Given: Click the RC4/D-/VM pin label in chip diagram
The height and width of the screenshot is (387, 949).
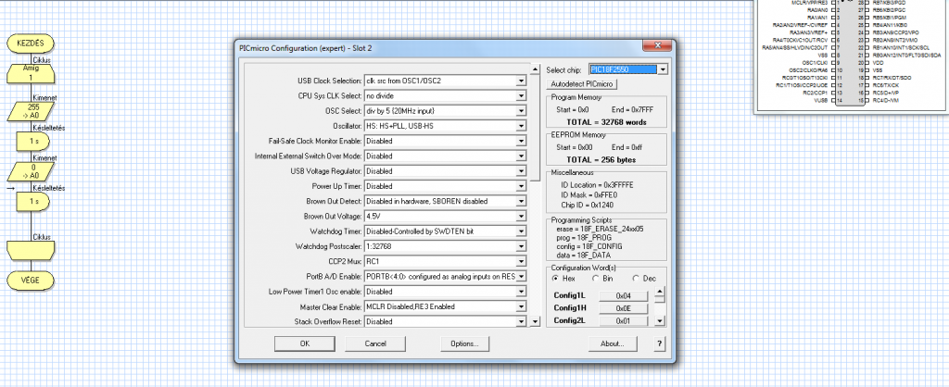Looking at the screenshot, I should (885, 100).
